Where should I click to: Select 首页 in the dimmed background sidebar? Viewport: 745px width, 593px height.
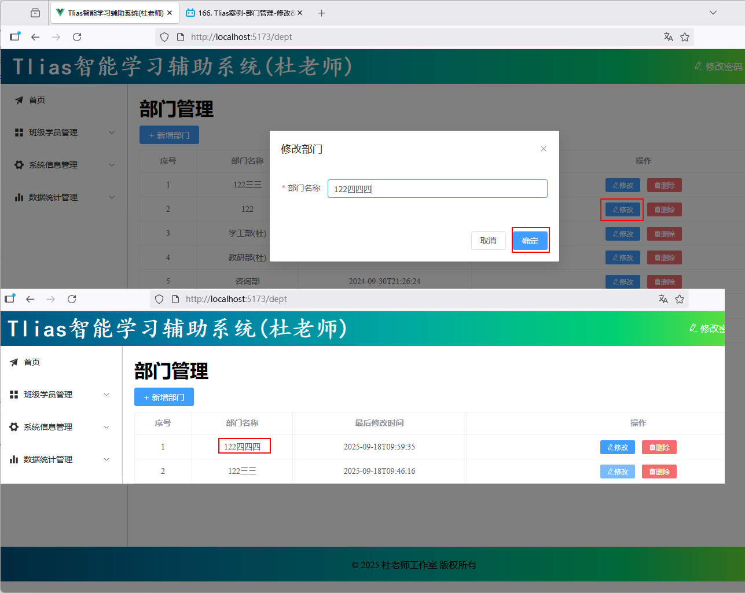click(37, 100)
